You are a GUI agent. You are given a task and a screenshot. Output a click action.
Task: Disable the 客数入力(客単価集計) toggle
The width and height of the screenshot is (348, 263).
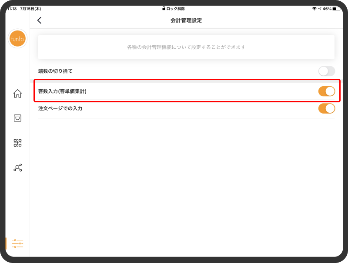(327, 91)
